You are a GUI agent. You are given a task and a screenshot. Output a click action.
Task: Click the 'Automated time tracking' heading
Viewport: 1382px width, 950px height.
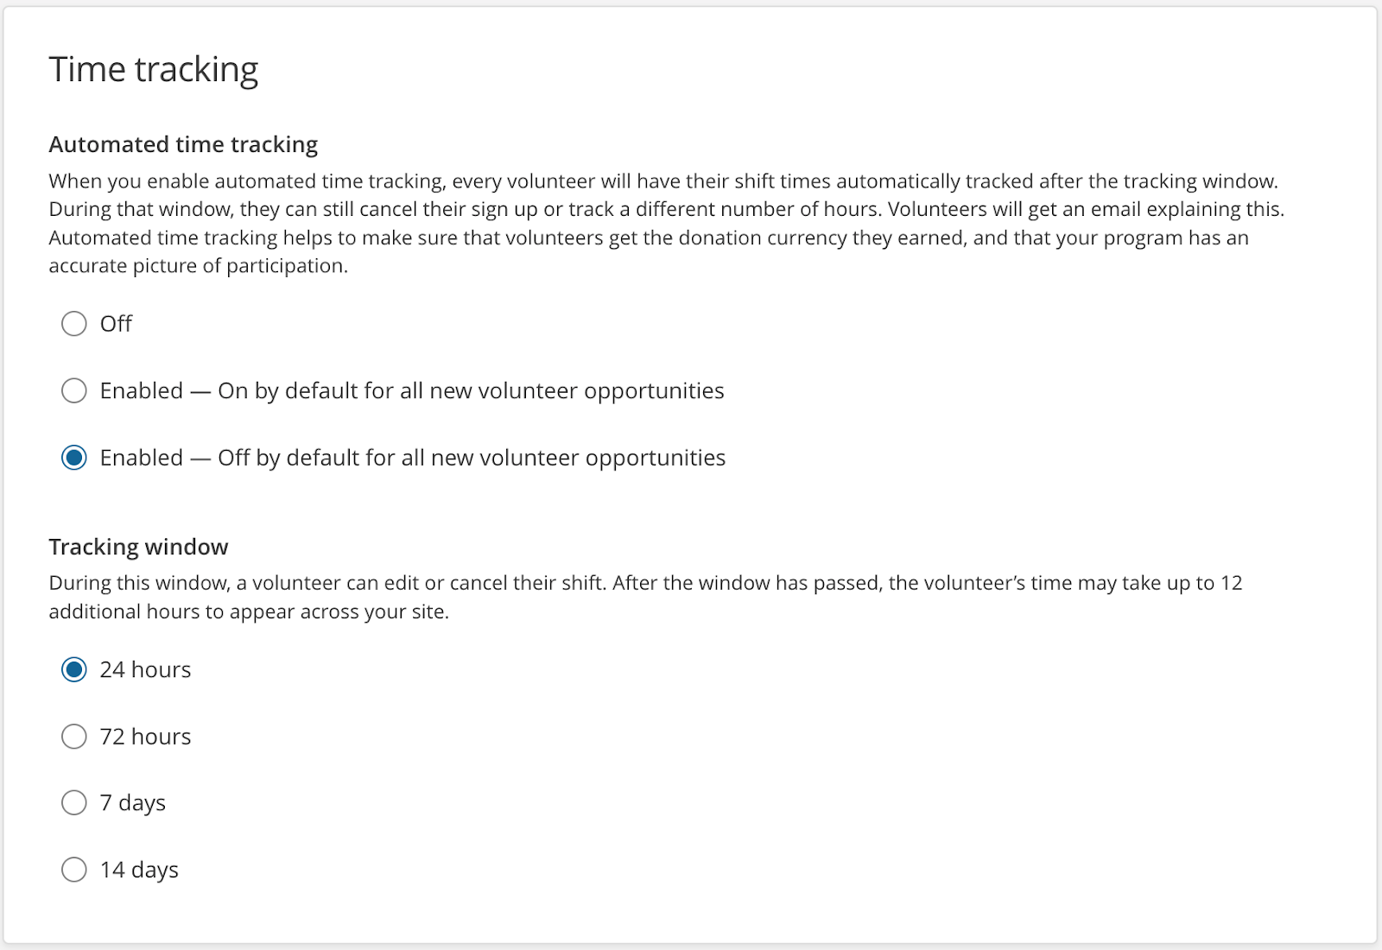tap(183, 144)
